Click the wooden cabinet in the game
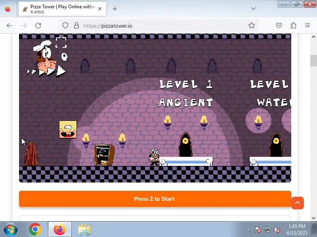Screen dimensions: 317x237 (104, 155)
